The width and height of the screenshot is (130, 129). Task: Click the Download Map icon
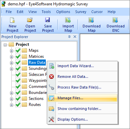point(91,20)
